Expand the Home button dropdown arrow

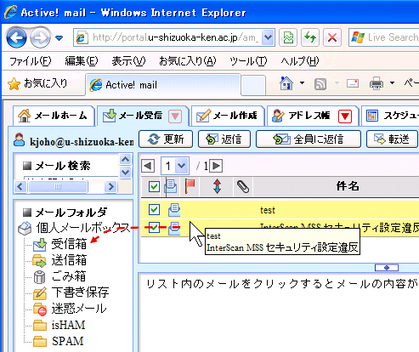302,83
